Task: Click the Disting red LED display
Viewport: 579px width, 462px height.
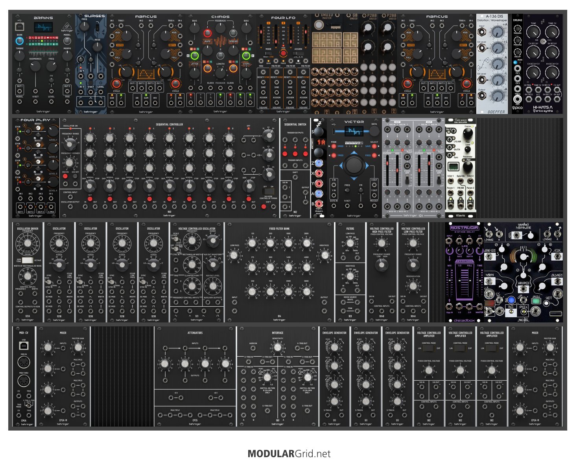Action: click(321, 142)
